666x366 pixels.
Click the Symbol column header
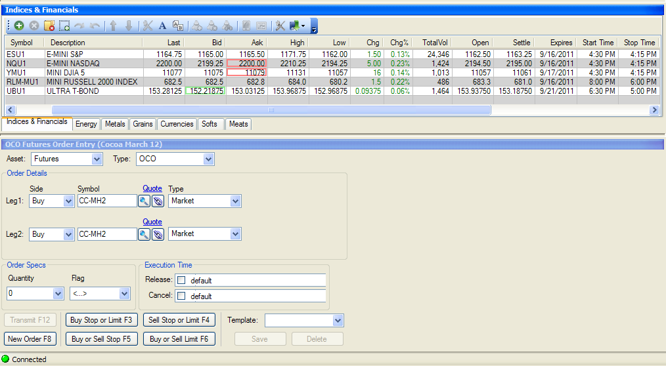pyautogui.click(x=25, y=43)
